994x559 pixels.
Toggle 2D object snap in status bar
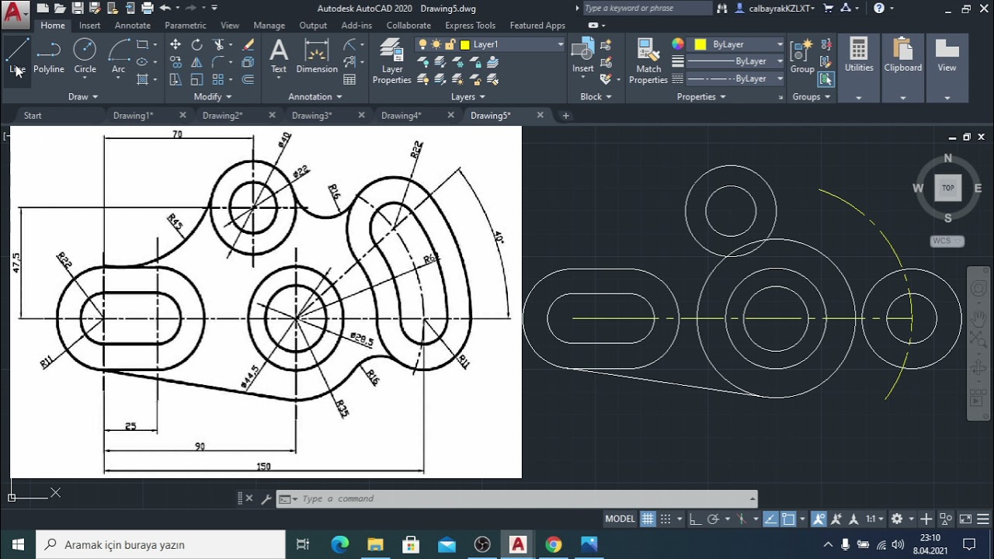(x=788, y=519)
